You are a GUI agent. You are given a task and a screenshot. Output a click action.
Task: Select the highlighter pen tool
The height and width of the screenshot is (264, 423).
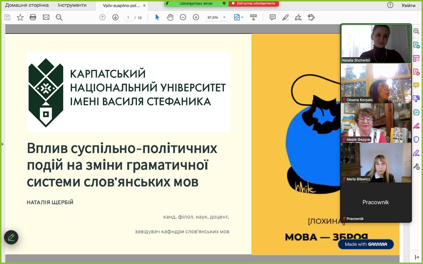tap(286, 17)
